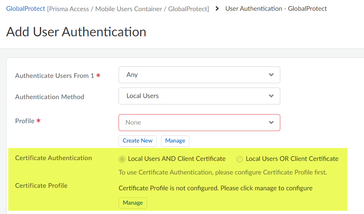Screen dimensions: 364x214
Task: Click the chevron on the Profile dropdown
Action: pos(271,122)
